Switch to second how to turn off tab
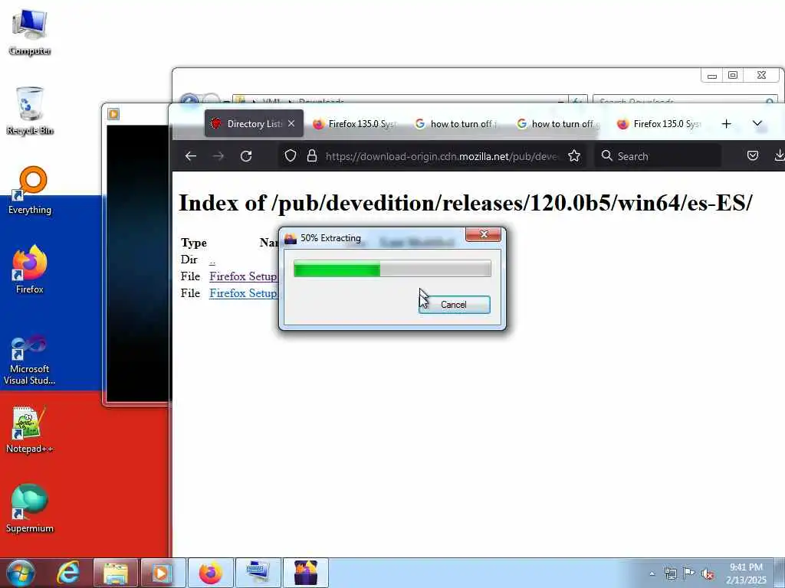This screenshot has width=785, height=588. point(559,123)
